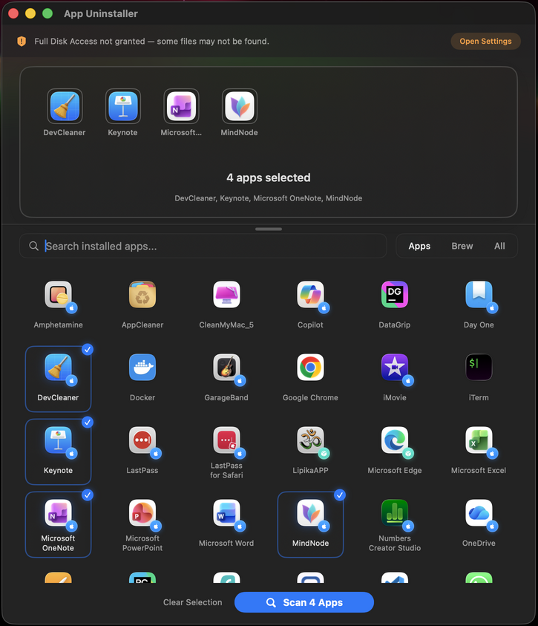Select the LastPass app icon

[x=142, y=440]
